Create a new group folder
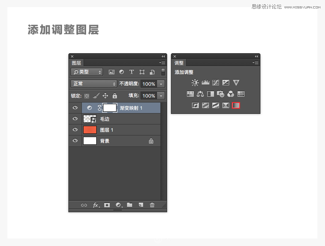The image size is (325, 246). [x=130, y=205]
